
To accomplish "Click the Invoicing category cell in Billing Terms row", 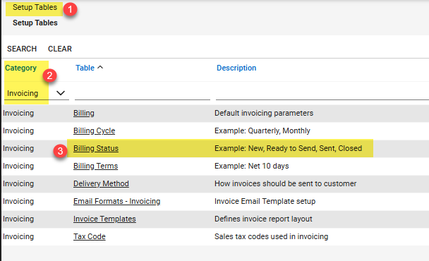I will [18, 166].
